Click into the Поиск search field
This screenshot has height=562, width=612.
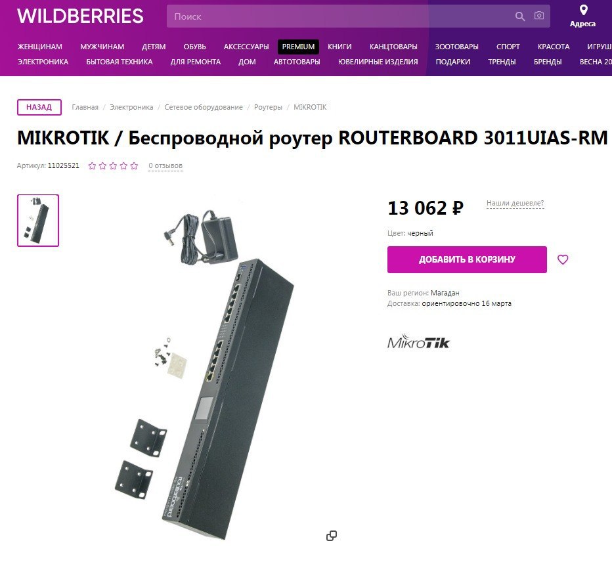click(x=339, y=16)
